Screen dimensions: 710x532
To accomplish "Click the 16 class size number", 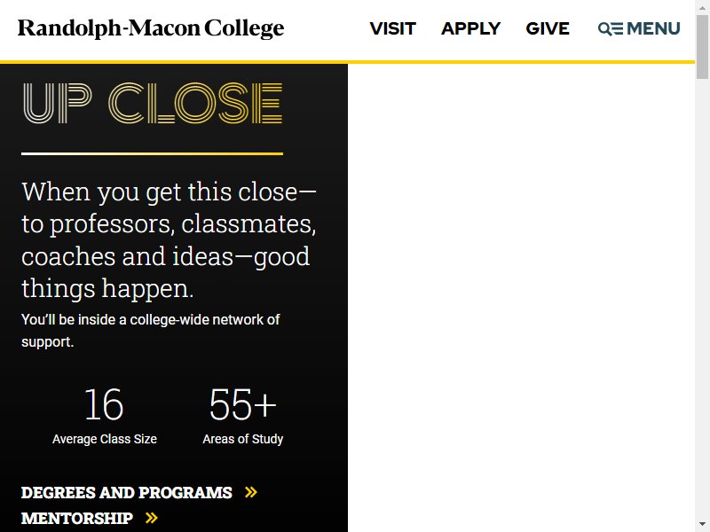I will coord(104,404).
